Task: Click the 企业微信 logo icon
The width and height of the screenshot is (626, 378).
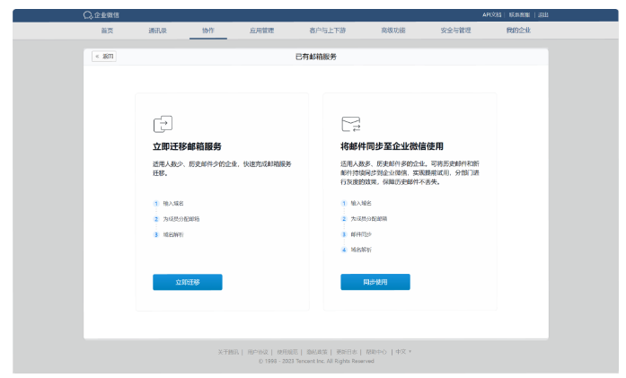Action: click(x=88, y=15)
